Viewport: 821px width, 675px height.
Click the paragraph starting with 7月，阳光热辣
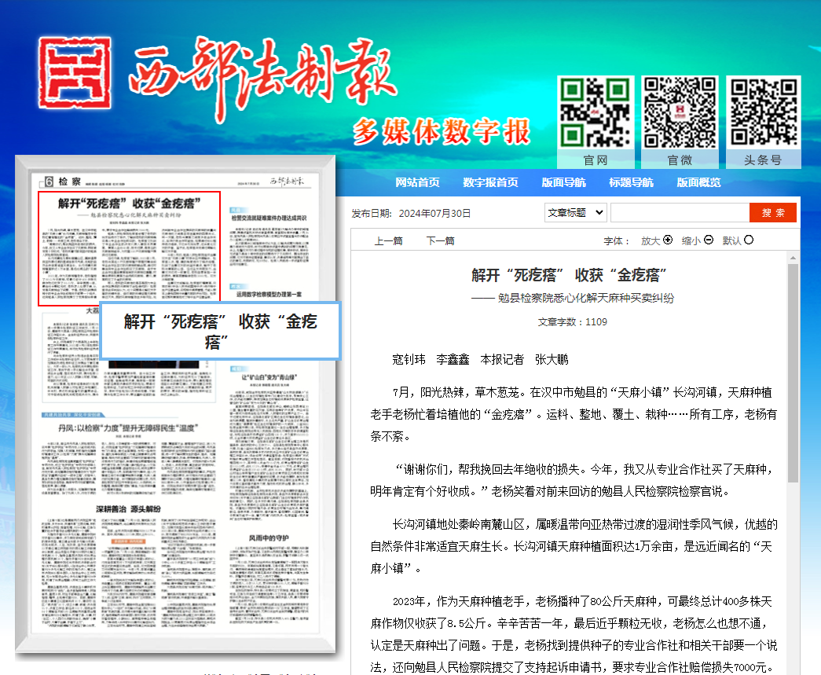click(574, 414)
